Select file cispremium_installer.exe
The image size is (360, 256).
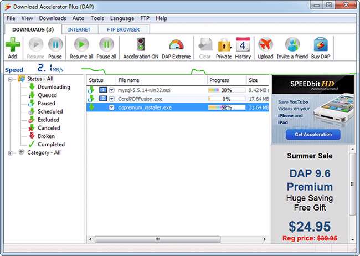145,107
